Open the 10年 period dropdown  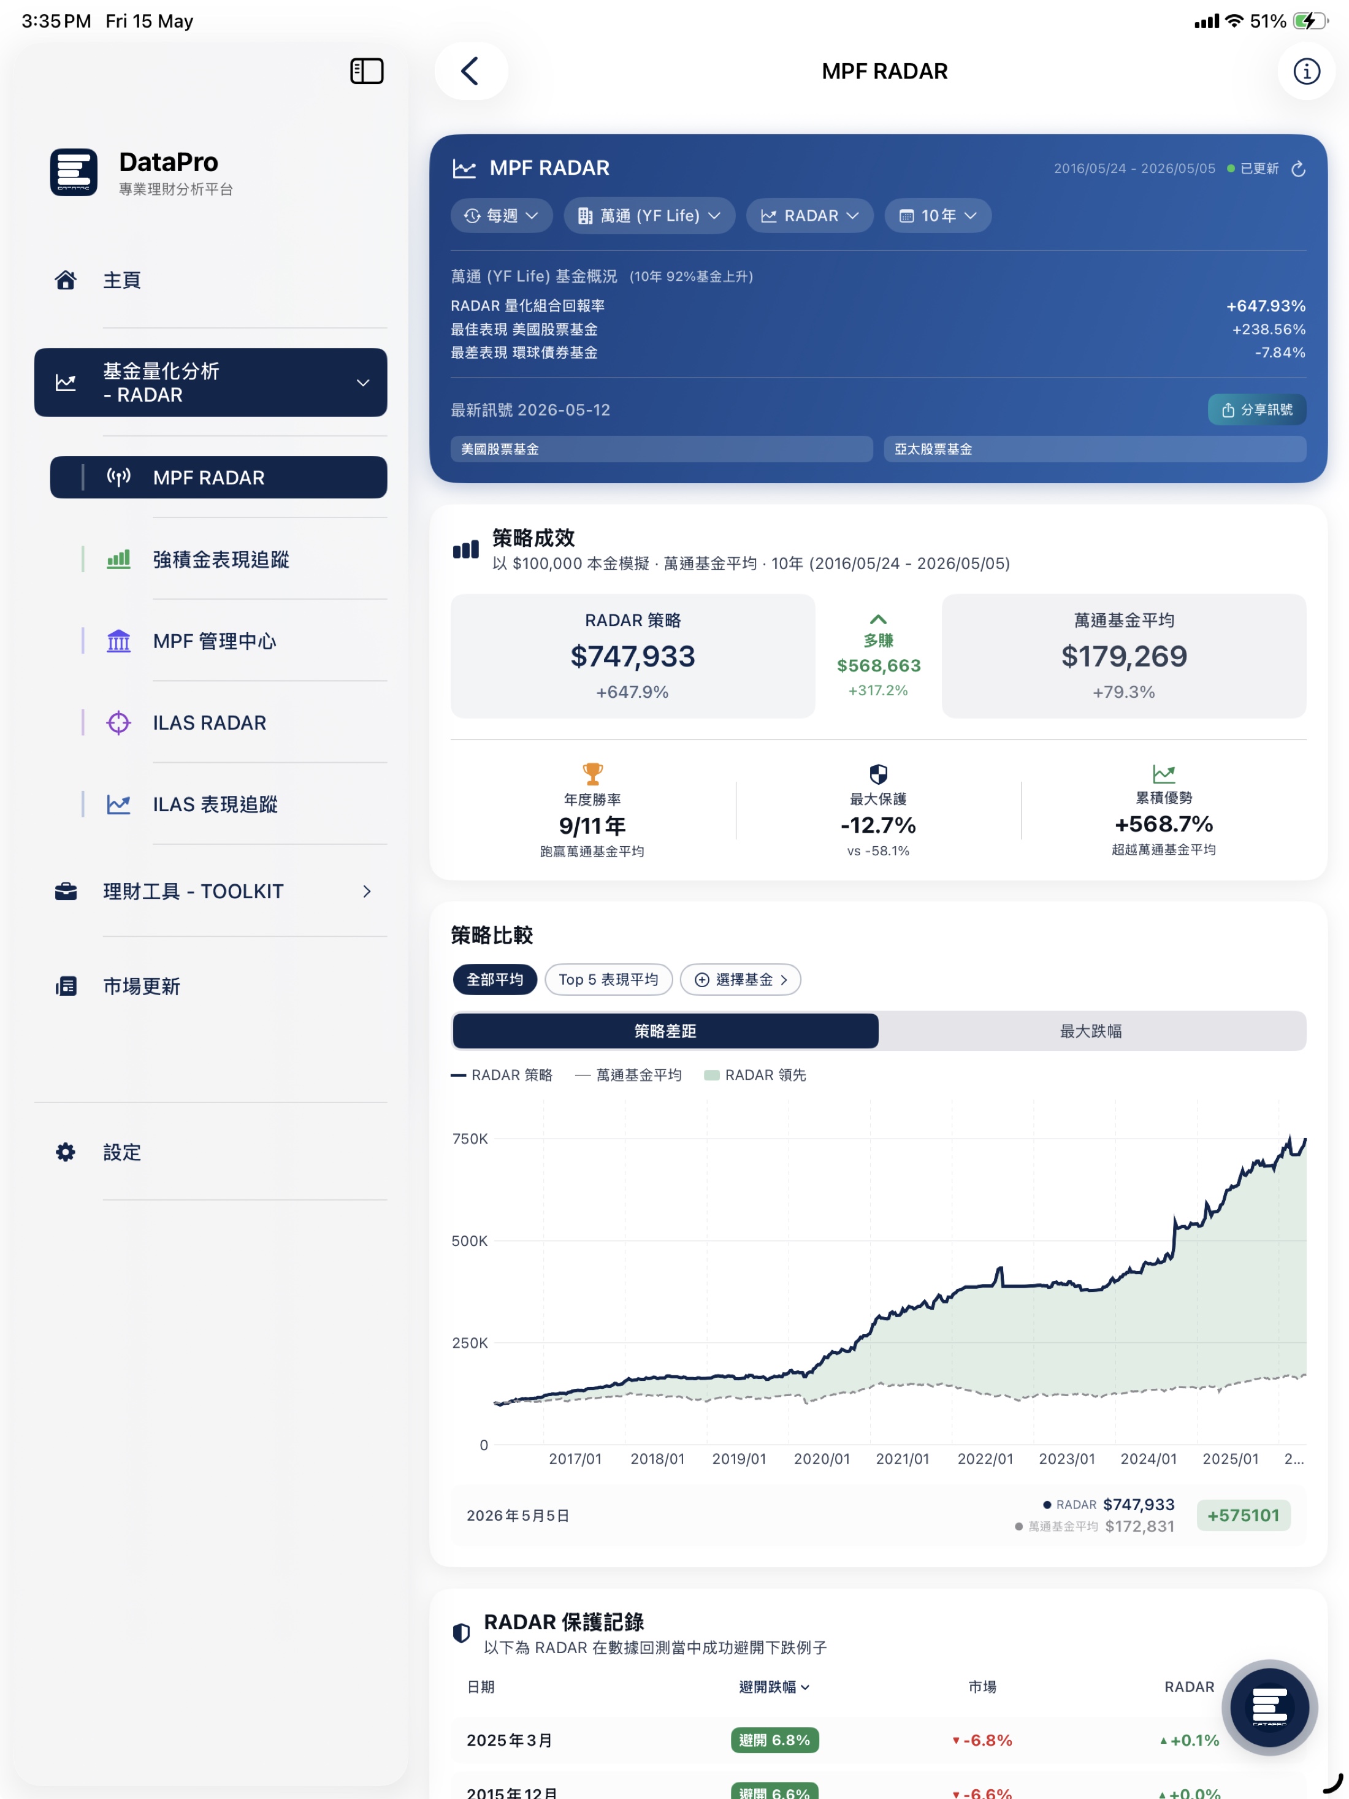938,215
